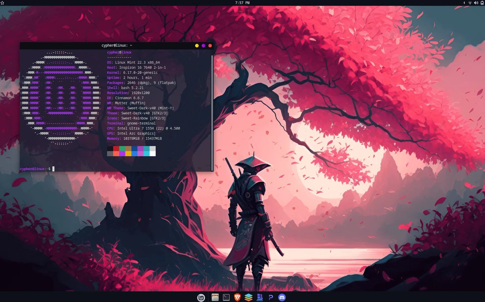The width and height of the screenshot is (485, 302).
Task: Click the 'WM Theme: Sweet-Dark-v40 (Mint-Y)' line
Action: click(x=141, y=108)
